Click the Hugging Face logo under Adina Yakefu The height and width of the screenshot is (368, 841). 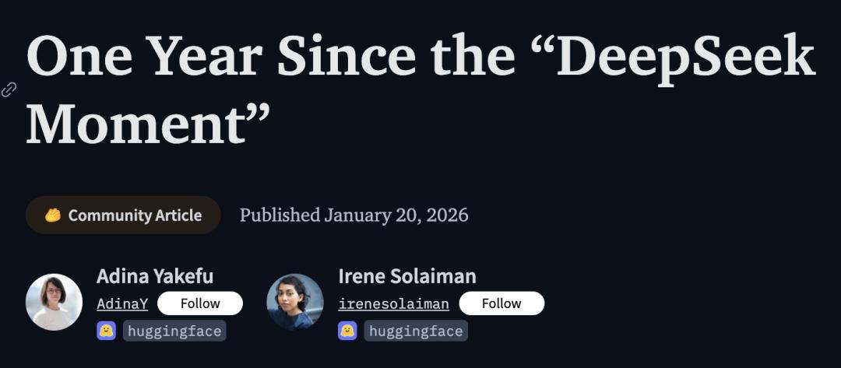pos(106,331)
